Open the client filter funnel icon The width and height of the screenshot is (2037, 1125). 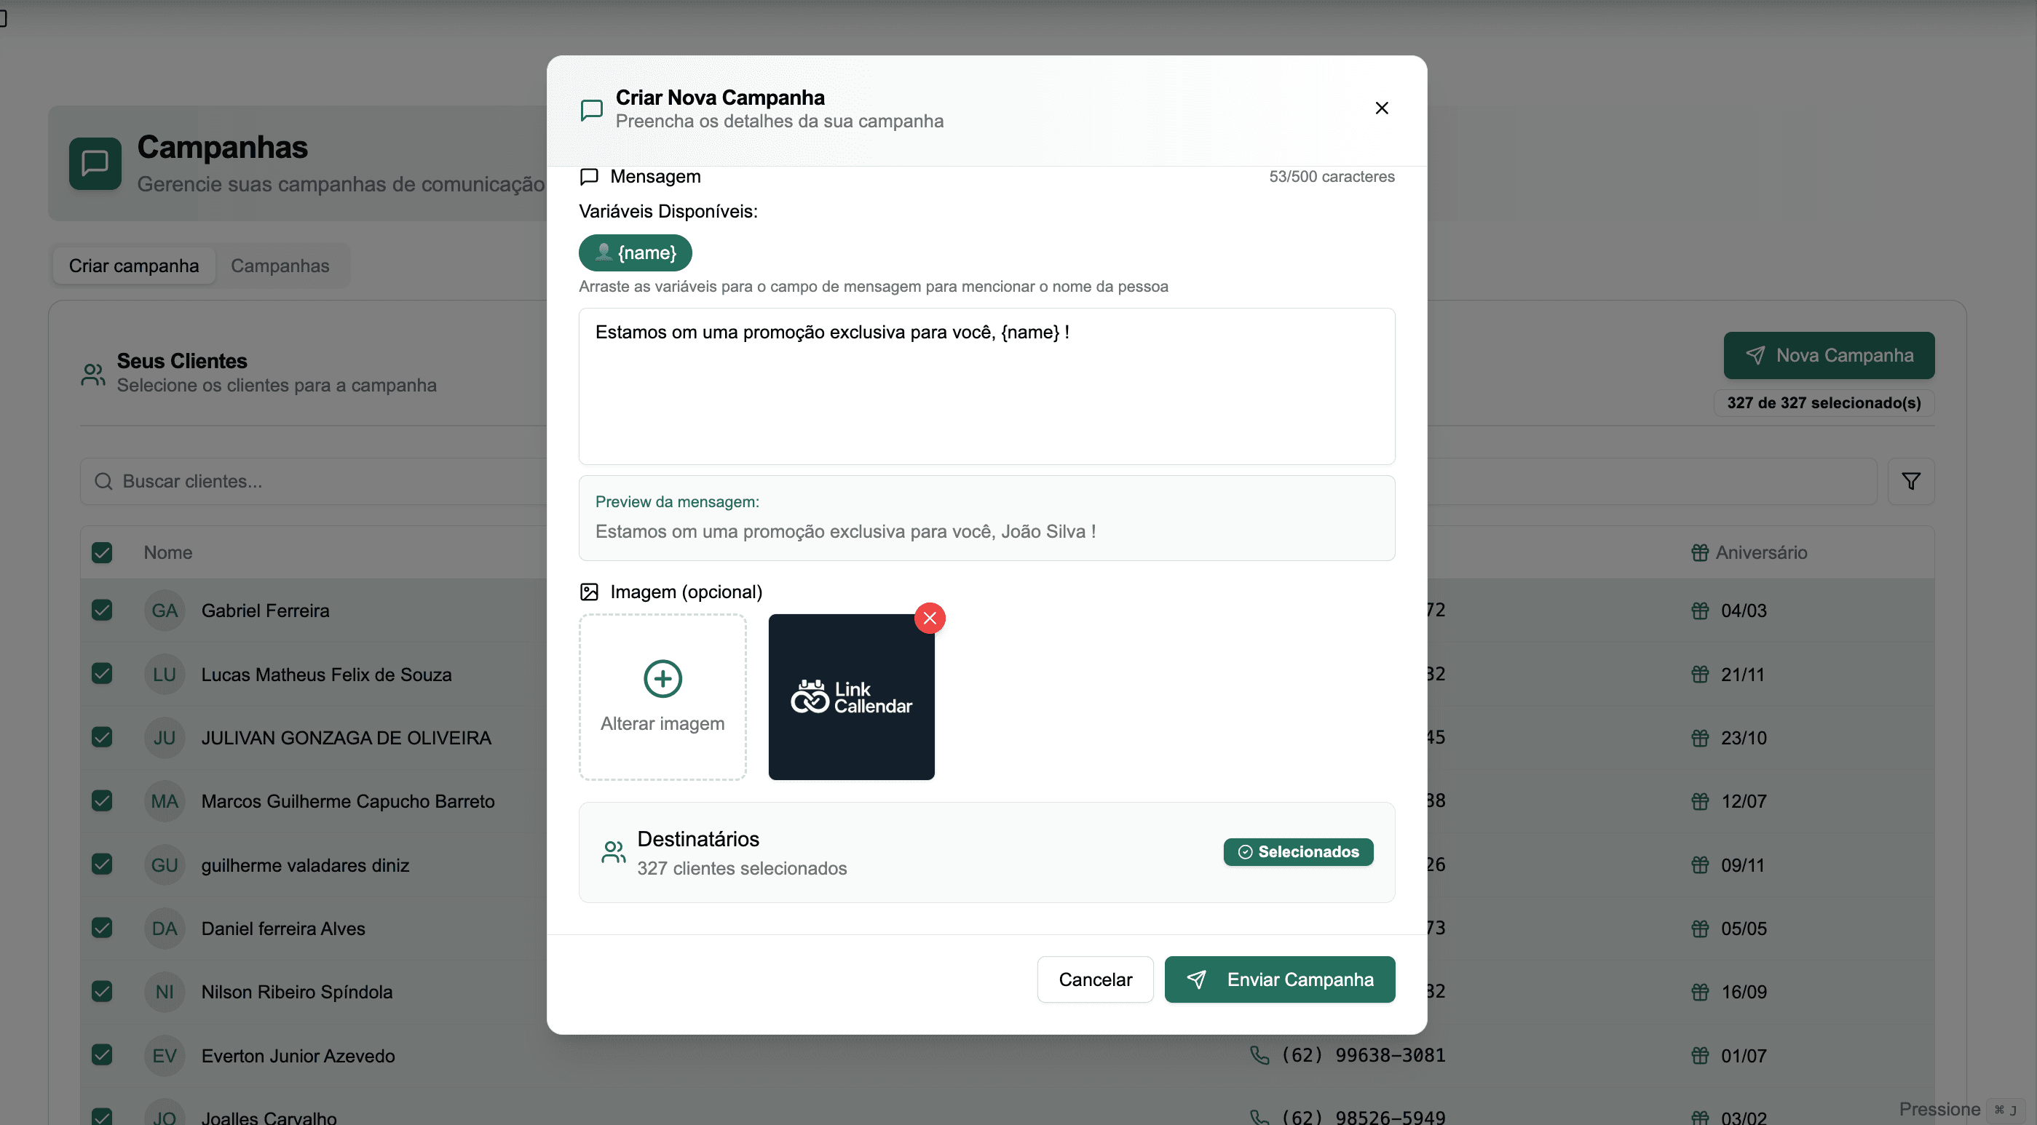1910,482
